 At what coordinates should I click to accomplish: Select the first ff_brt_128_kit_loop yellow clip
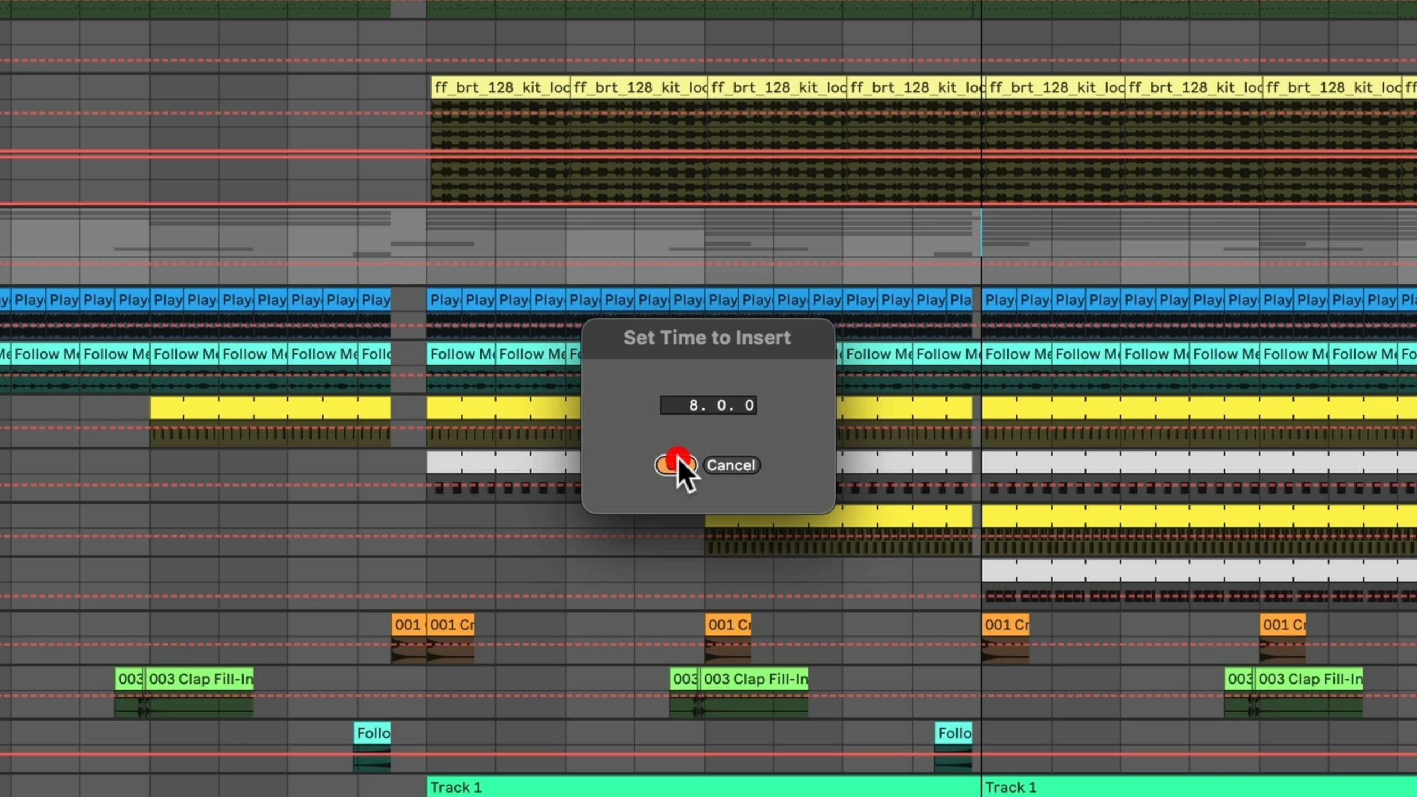click(x=500, y=87)
